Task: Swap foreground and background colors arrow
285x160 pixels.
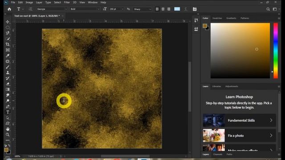Action: click(x=9, y=145)
